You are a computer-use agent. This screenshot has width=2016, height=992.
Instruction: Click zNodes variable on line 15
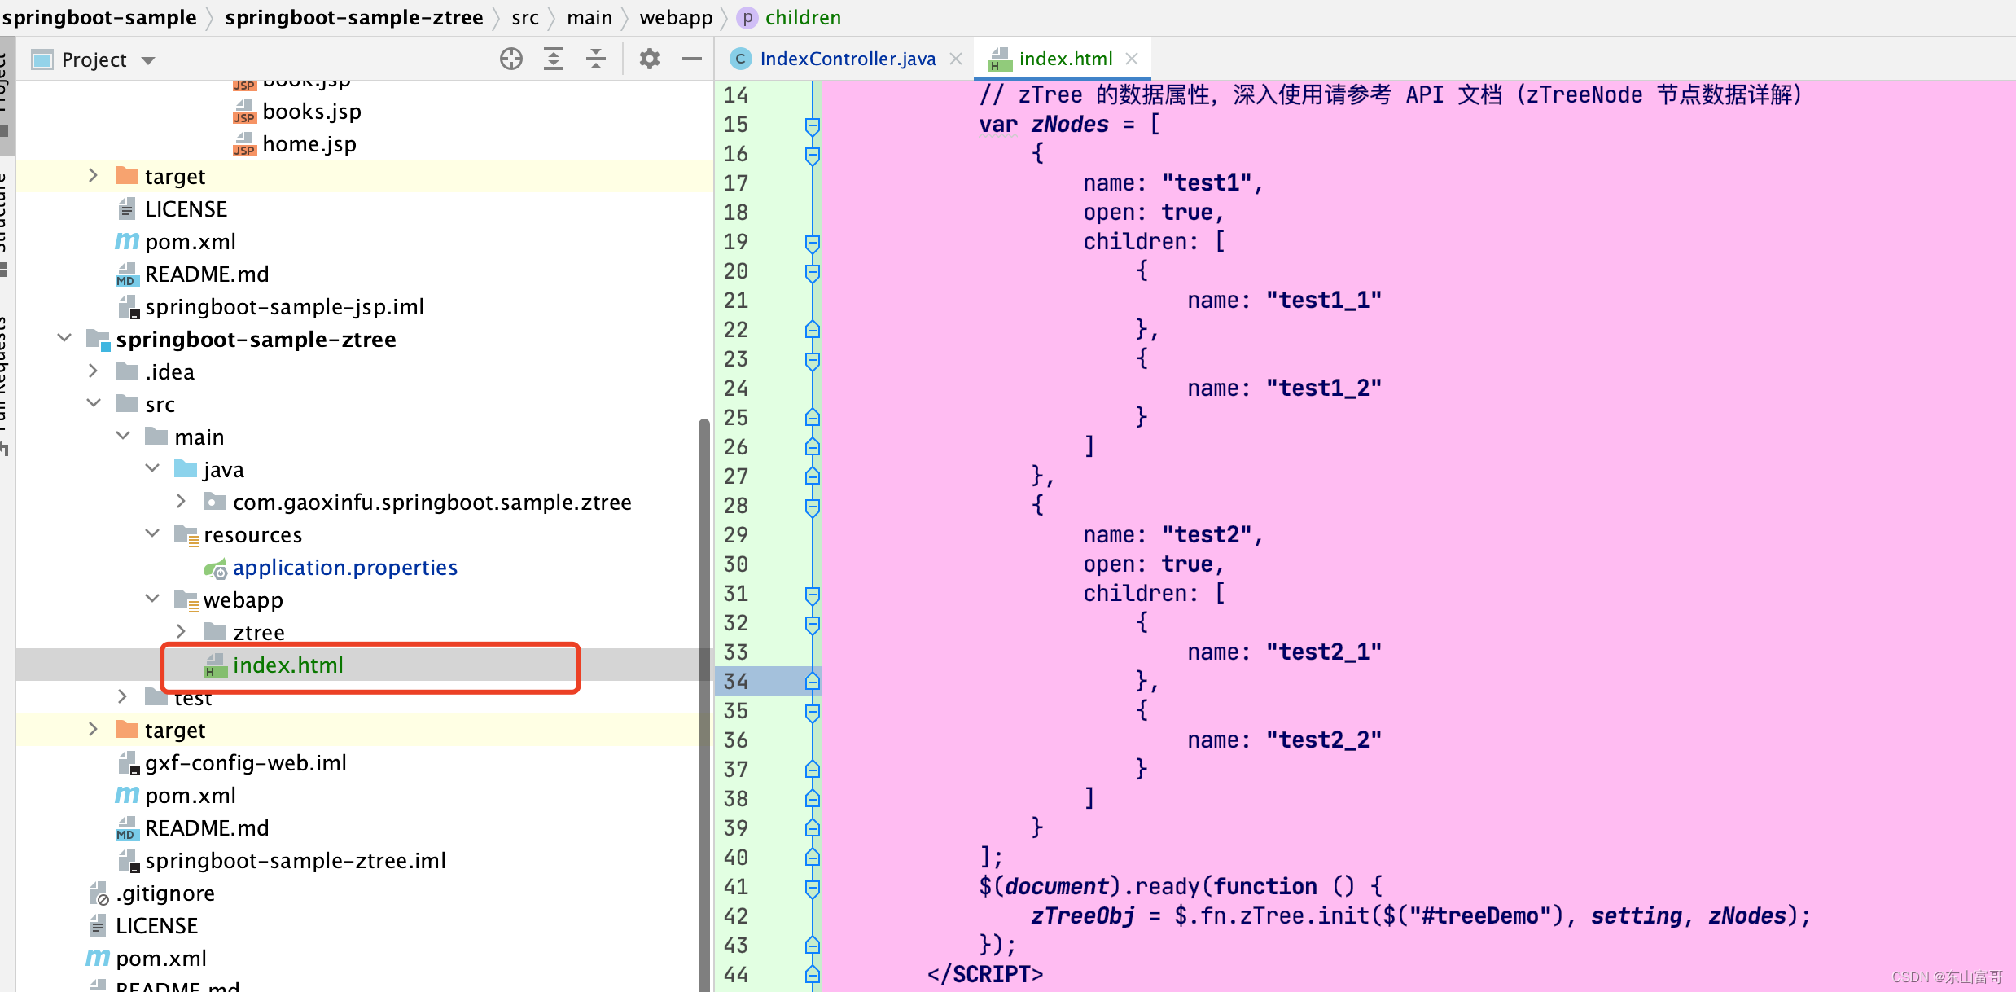tap(1070, 125)
